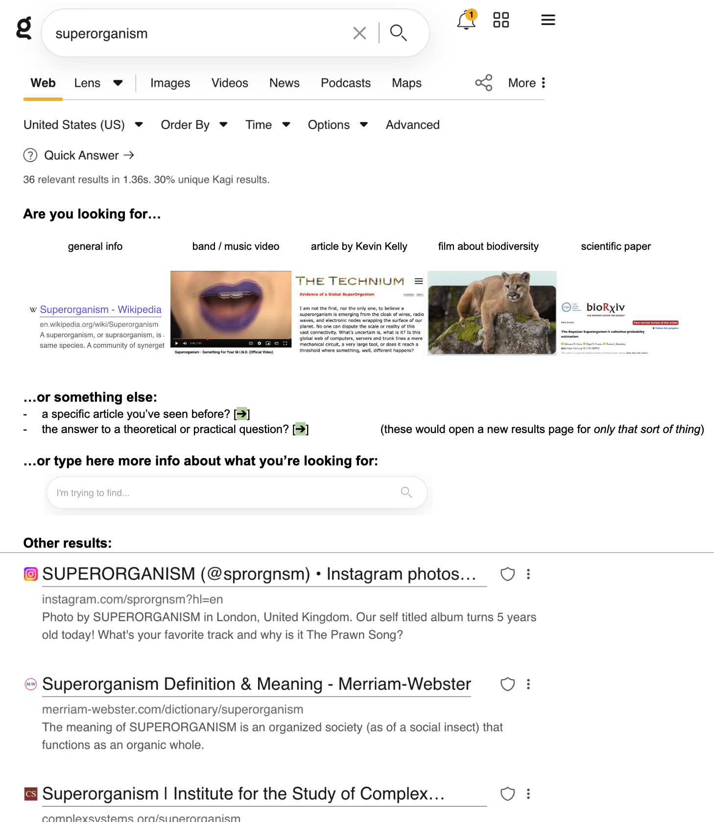Image resolution: width=714 pixels, height=822 pixels.
Task: Open the Time filter dropdown
Action: click(x=268, y=125)
